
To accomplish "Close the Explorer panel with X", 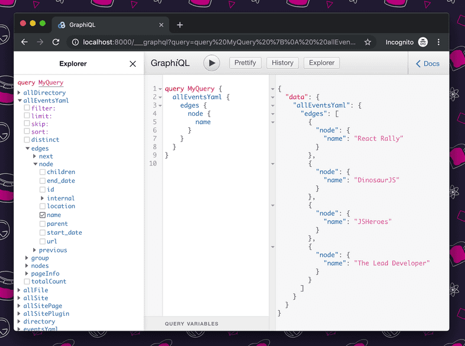I will tap(133, 64).
